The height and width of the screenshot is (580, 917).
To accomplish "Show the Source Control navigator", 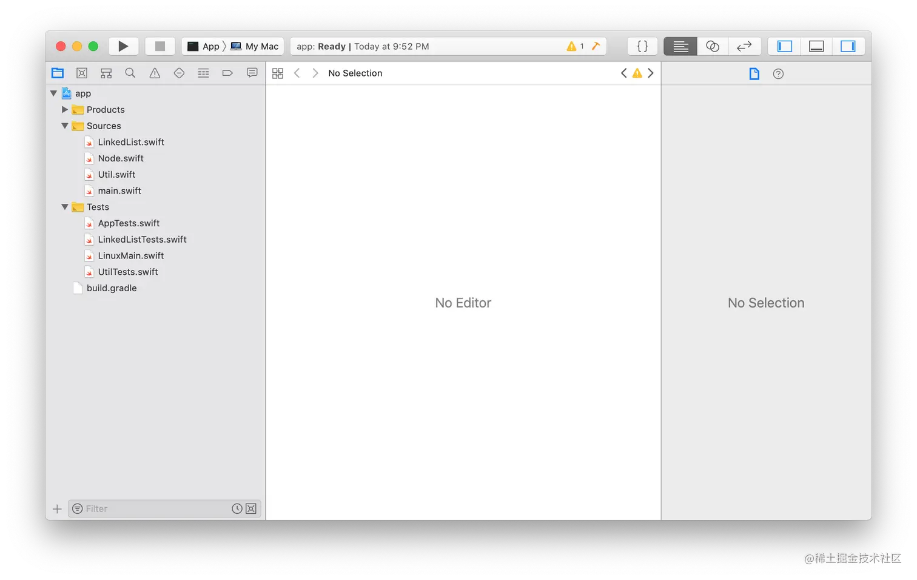I will pos(82,73).
